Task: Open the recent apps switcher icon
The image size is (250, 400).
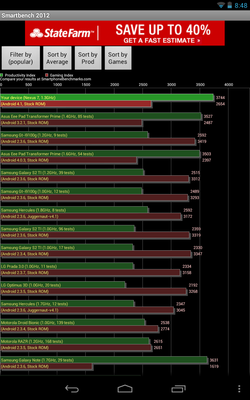Action: pyautogui.click(x=178, y=388)
